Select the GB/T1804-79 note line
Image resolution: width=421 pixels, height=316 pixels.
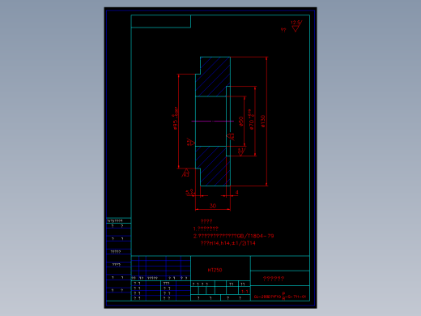point(233,236)
